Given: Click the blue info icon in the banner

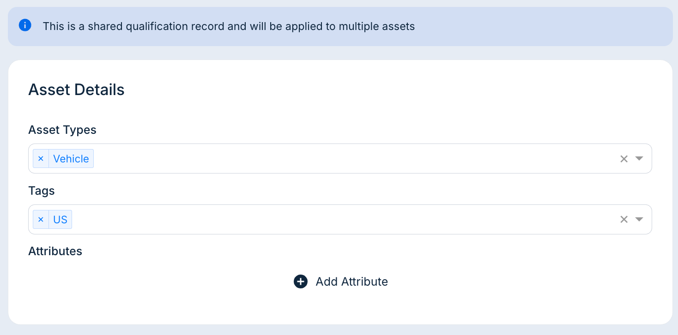Looking at the screenshot, I should pyautogui.click(x=25, y=25).
